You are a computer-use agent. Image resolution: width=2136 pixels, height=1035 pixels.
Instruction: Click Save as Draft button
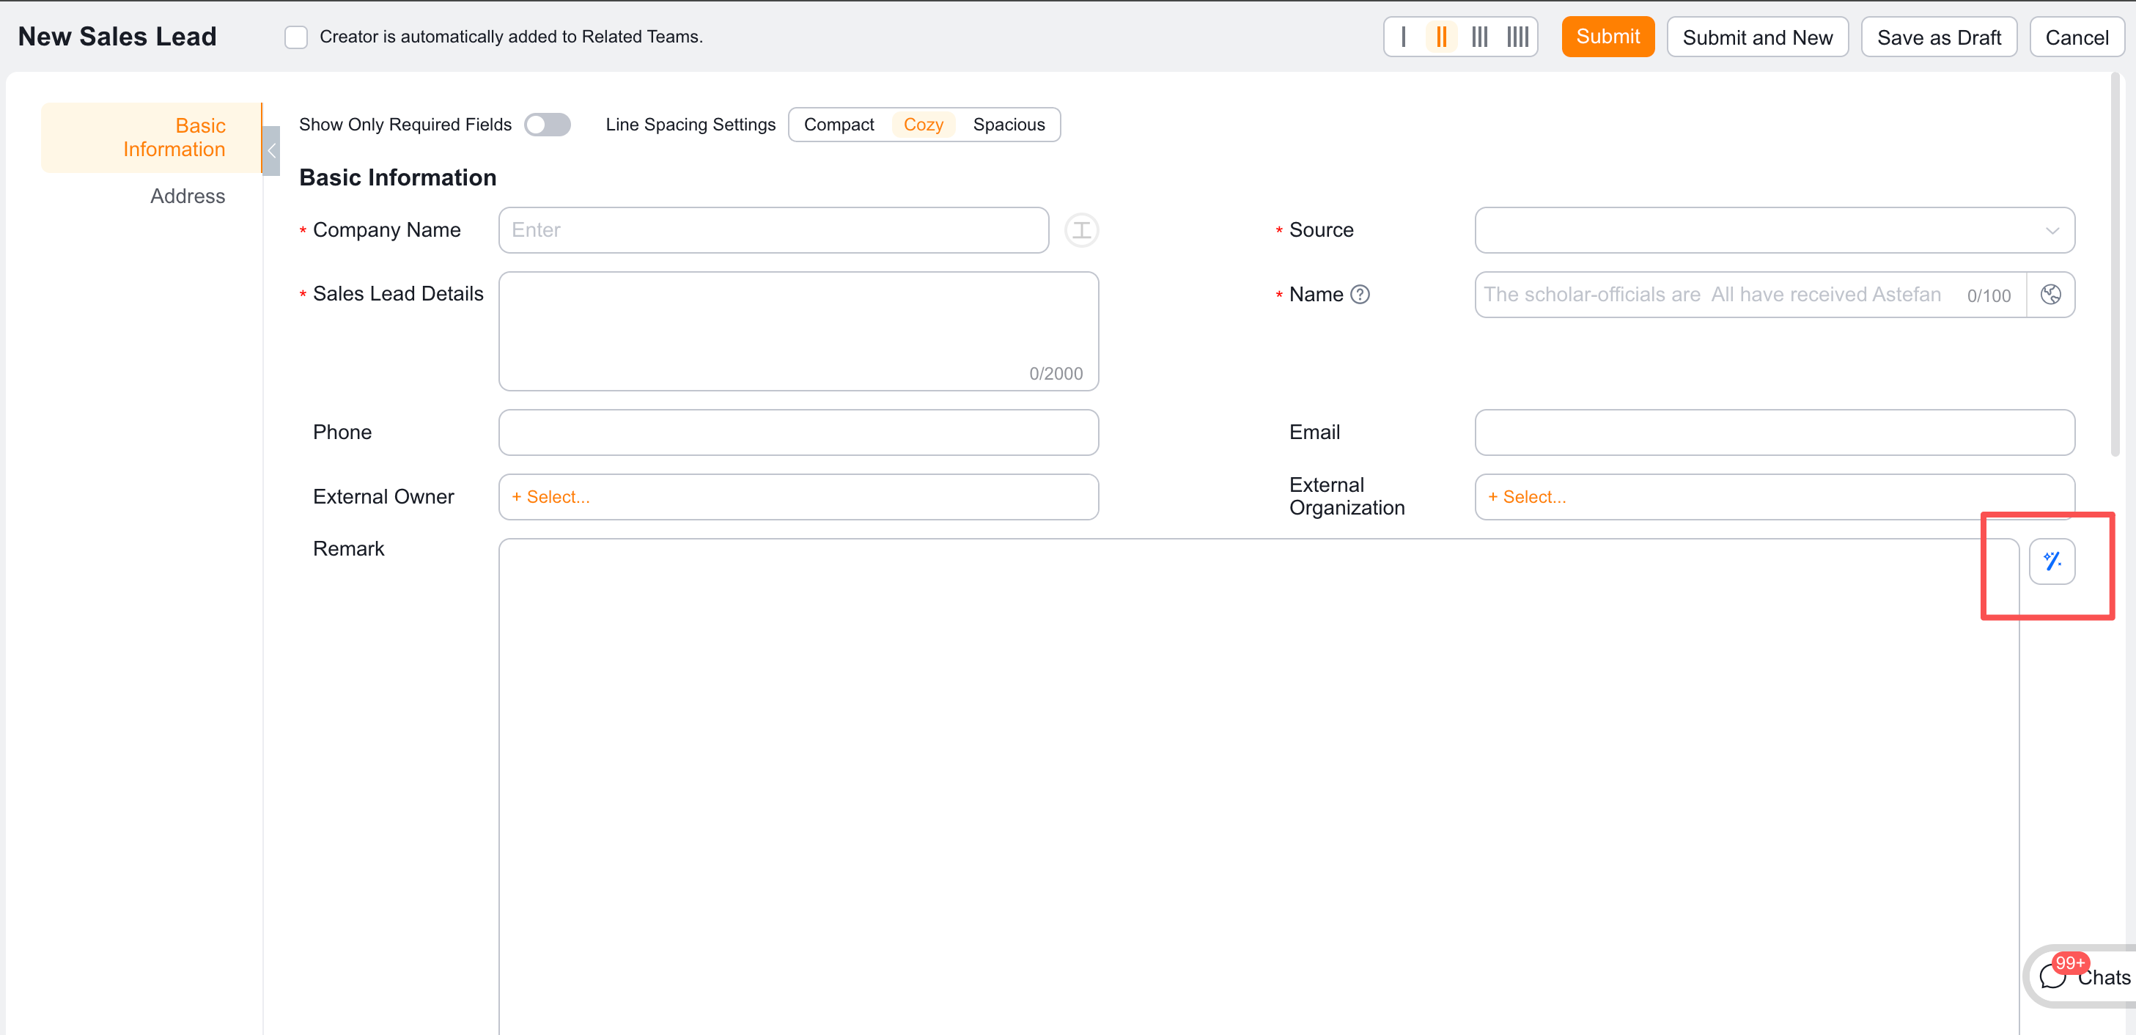click(1939, 37)
